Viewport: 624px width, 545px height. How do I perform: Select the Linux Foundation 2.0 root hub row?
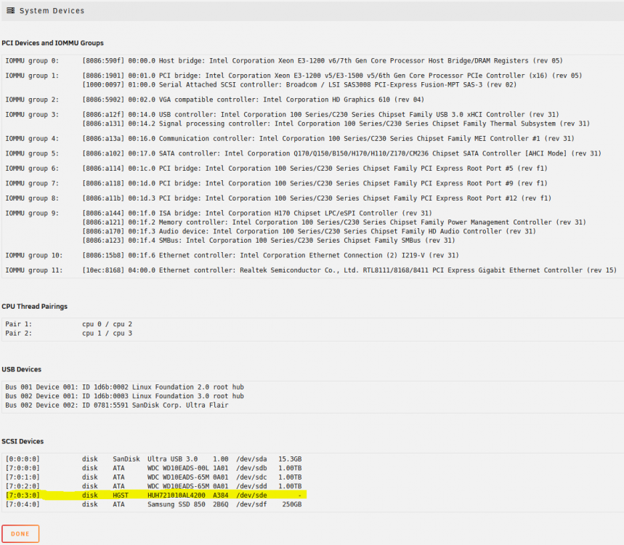point(124,387)
